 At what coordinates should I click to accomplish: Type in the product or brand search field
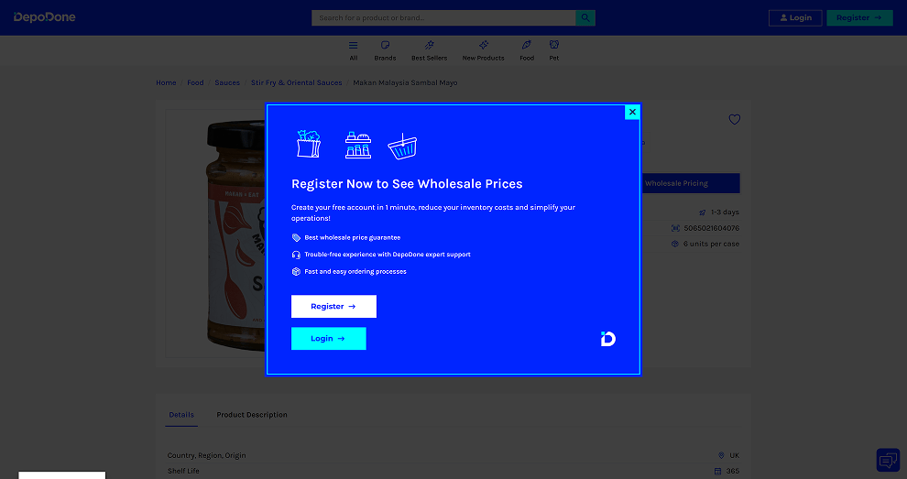443,17
